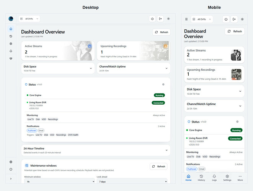Click desktop Email notification chip
The image size is (253, 191).
[41, 130]
